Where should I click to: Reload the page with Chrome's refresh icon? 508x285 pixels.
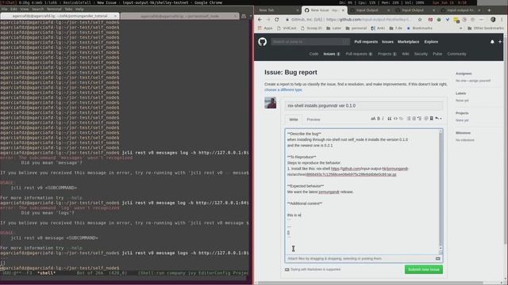pyautogui.click(x=277, y=19)
